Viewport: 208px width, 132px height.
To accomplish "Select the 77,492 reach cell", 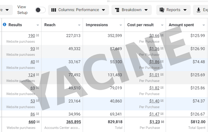I will tap(74, 75).
